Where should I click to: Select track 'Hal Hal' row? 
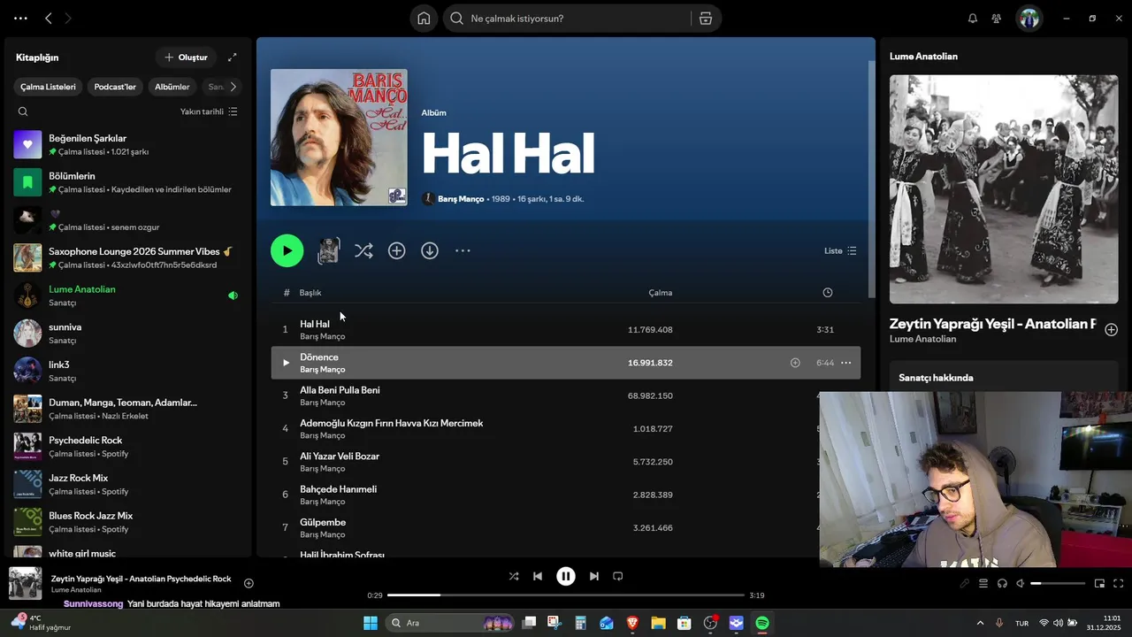tap(566, 329)
